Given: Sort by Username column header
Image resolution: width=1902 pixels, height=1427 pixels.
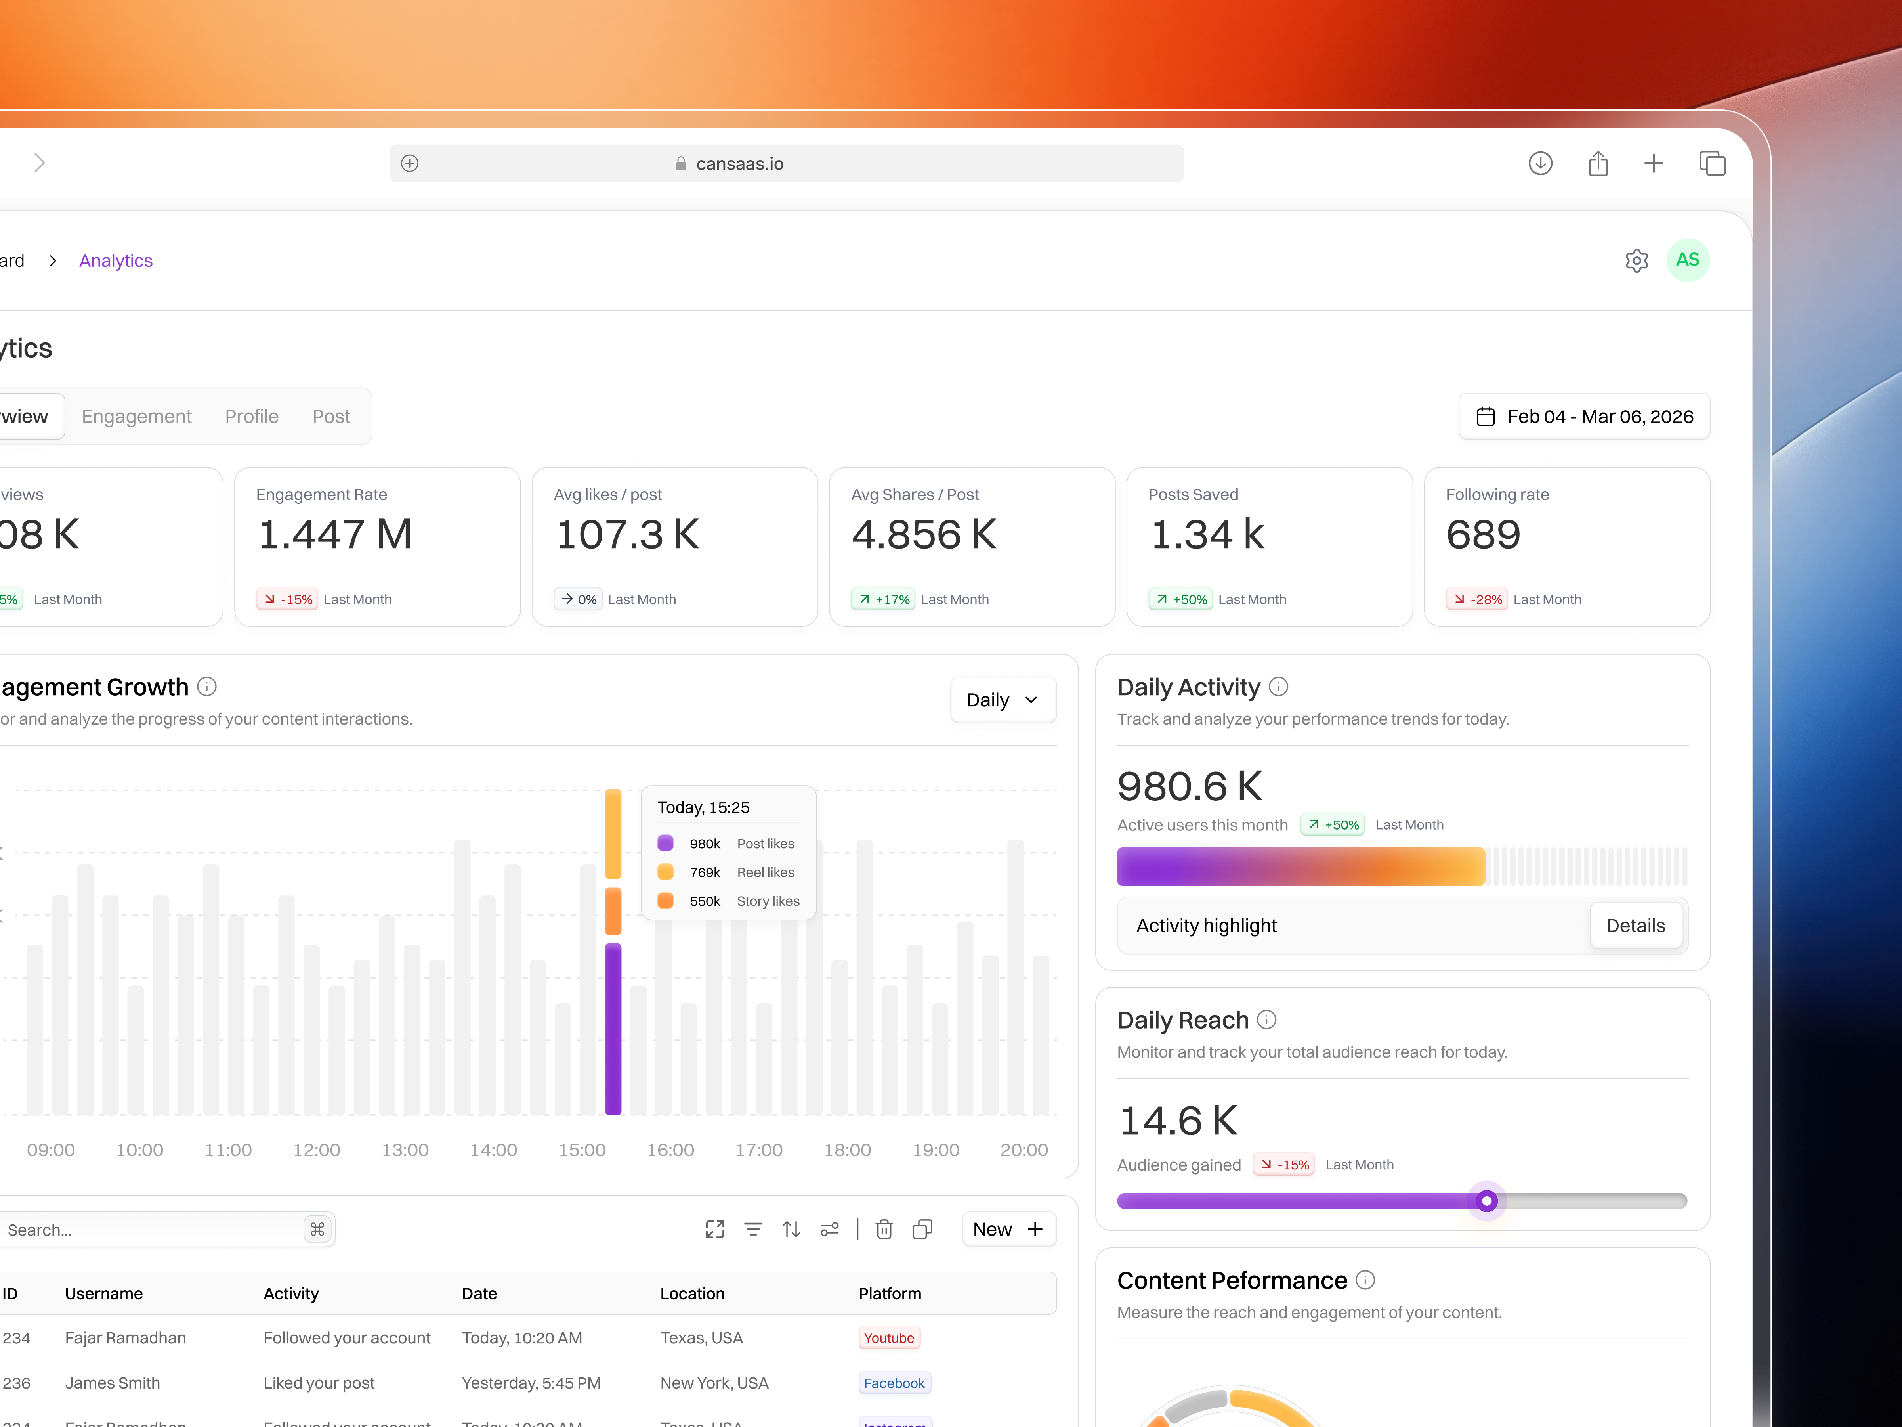Looking at the screenshot, I should pos(104,1294).
